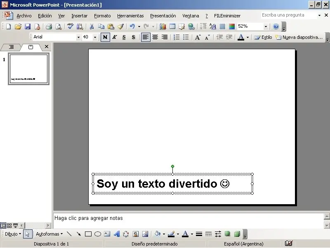Open the Insert Chart tool
Viewport: 330px width, 248px height.
(163, 26)
